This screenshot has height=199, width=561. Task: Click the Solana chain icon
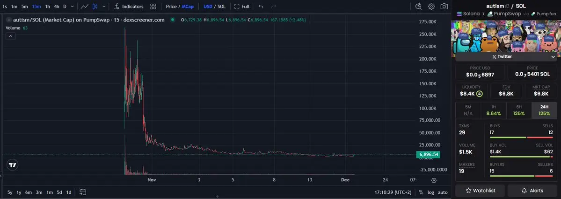click(x=459, y=14)
